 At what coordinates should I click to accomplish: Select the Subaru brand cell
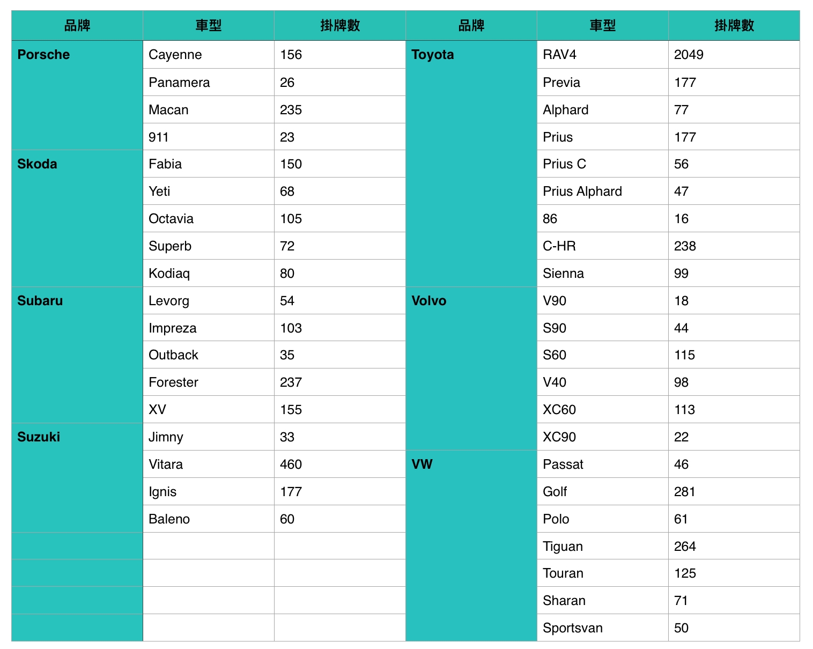77,355
